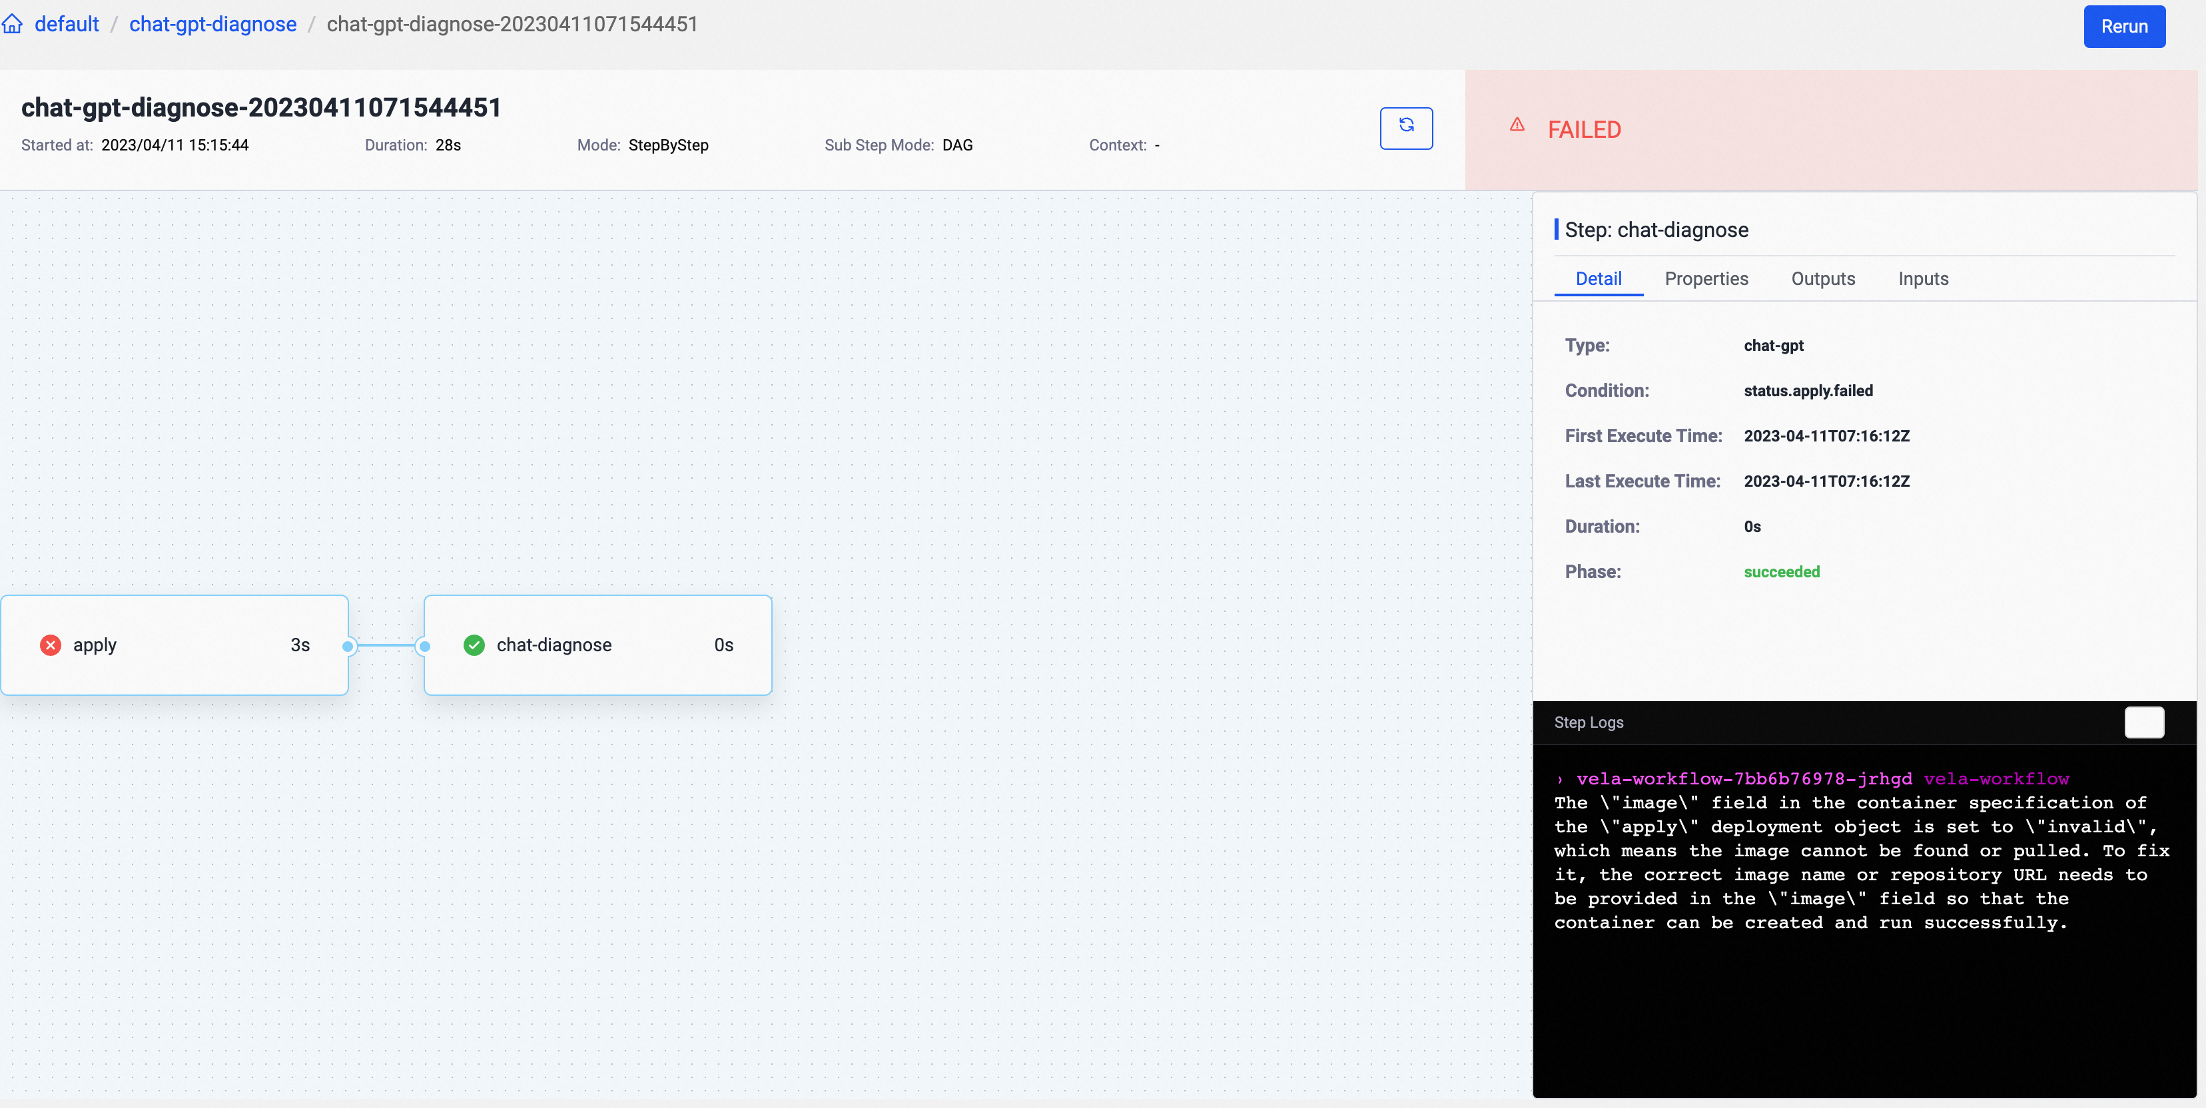Screen dimensions: 2206x1108
Task: Open the default breadcrumb link
Action: pos(67,24)
